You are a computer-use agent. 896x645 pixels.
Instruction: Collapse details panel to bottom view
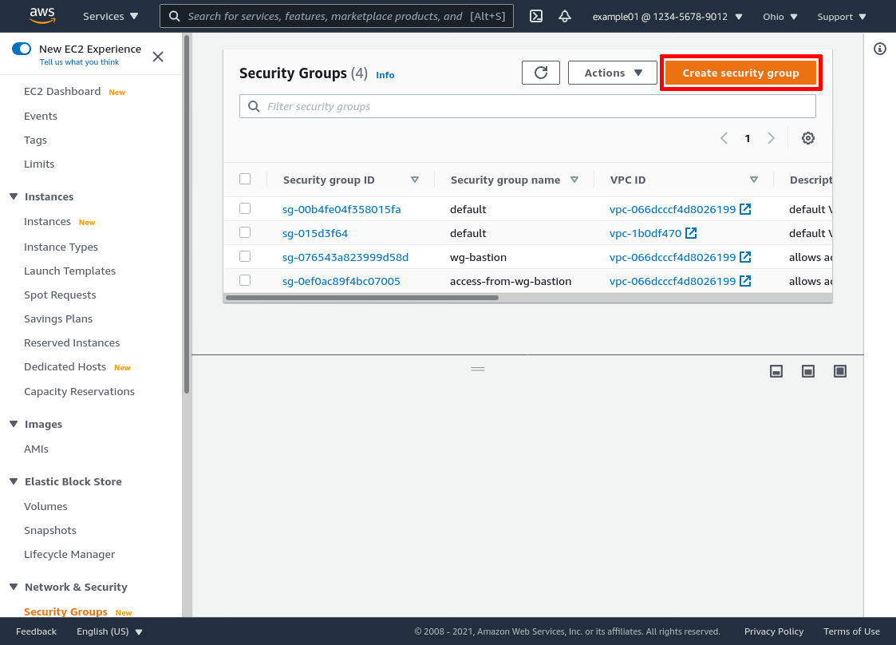click(776, 372)
